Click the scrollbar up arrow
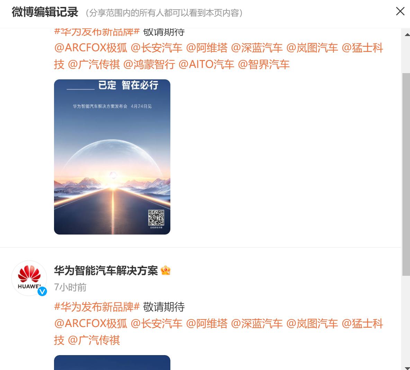 (407, 35)
